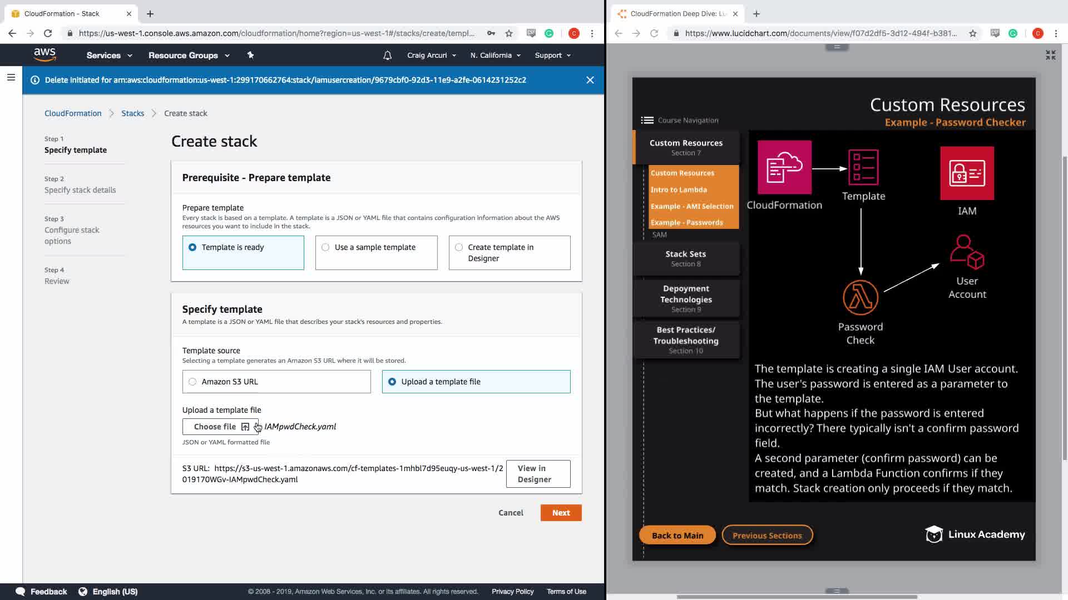Viewport: 1068px width, 600px height.
Task: Open the N. California region dropdown
Action: coord(495,56)
